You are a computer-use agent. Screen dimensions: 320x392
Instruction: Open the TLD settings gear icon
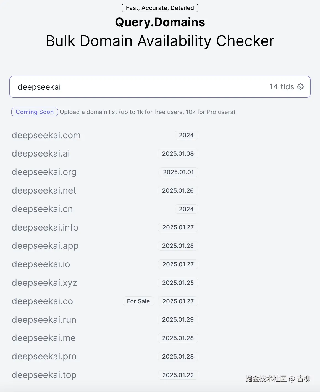click(x=300, y=87)
